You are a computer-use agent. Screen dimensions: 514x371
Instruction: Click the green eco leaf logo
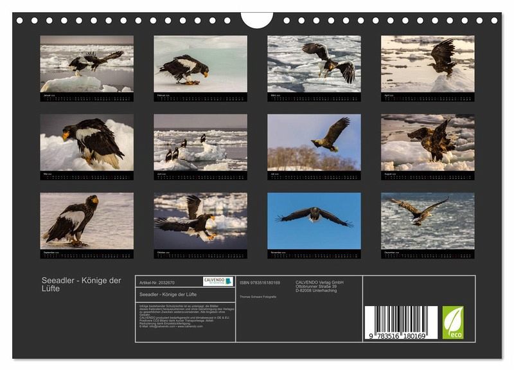pyautogui.click(x=452, y=323)
